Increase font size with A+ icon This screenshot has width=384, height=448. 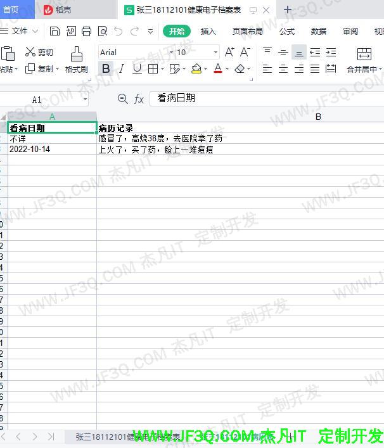(x=229, y=52)
